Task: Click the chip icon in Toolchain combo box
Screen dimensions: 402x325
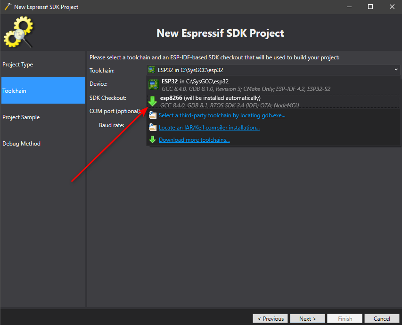Action: [x=152, y=70]
